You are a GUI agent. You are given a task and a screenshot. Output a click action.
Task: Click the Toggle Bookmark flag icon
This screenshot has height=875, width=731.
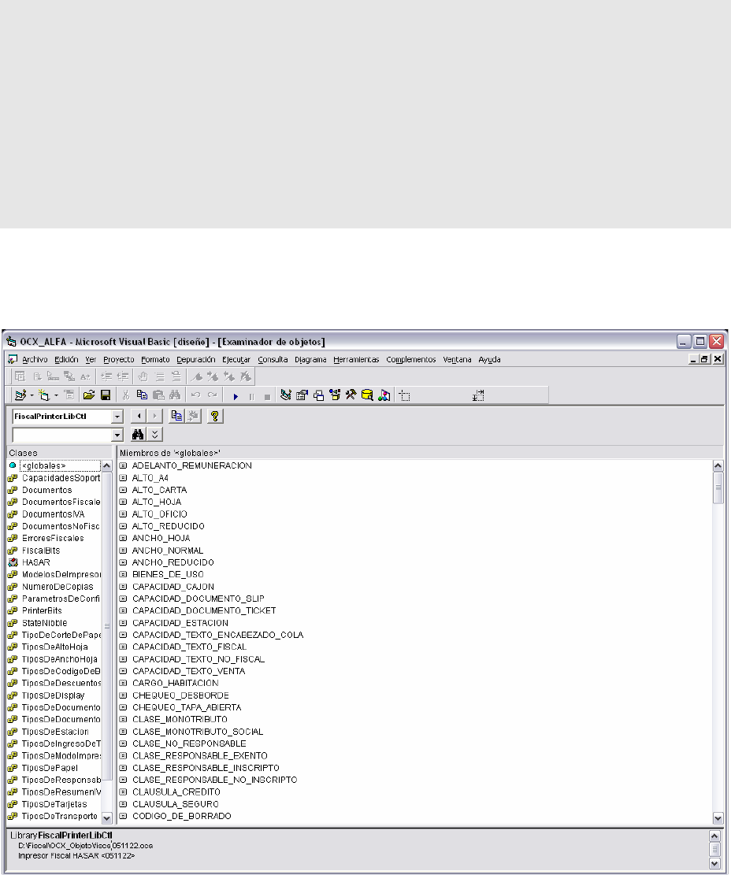click(x=196, y=376)
